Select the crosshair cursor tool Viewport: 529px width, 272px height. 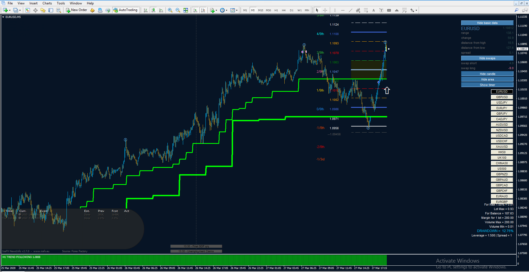[x=325, y=10]
